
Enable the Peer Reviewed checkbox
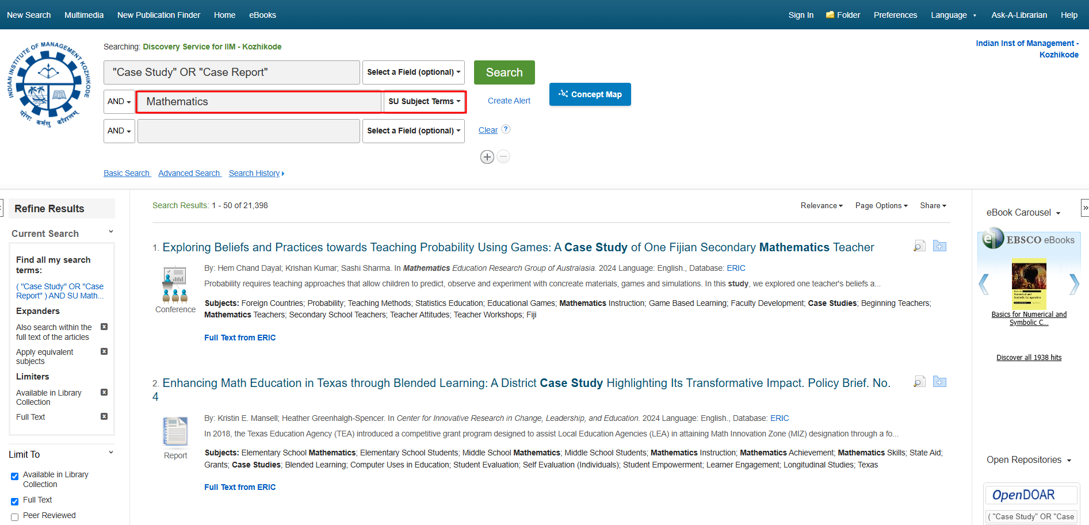(x=15, y=517)
